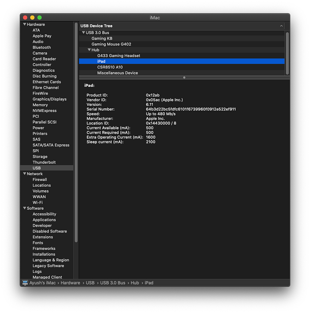Select Managed Client entry
This screenshot has width=310, height=313.
[47, 277]
